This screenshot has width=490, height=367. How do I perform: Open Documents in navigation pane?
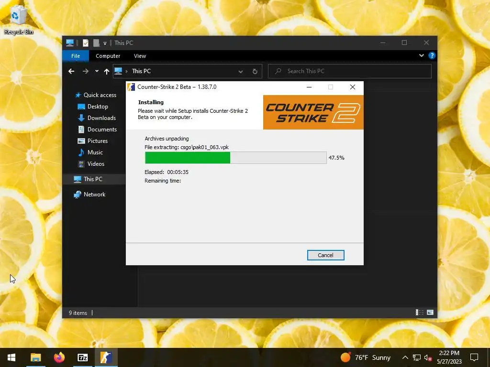coord(97,129)
